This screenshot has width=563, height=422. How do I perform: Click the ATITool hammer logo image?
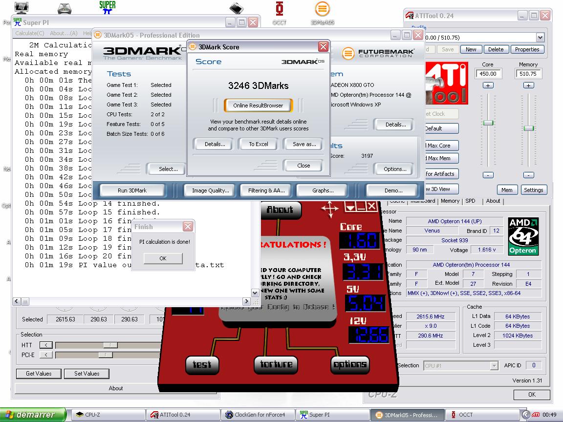(x=446, y=83)
